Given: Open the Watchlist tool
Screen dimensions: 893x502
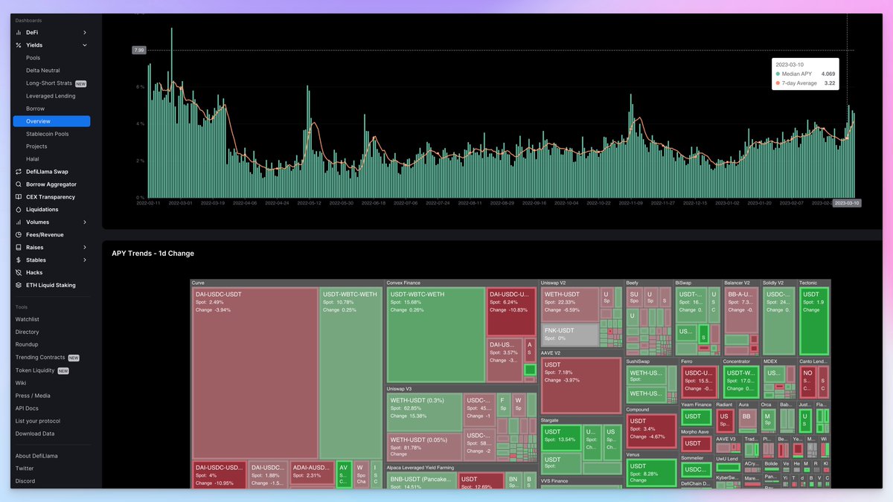Looking at the screenshot, I should click(x=28, y=320).
